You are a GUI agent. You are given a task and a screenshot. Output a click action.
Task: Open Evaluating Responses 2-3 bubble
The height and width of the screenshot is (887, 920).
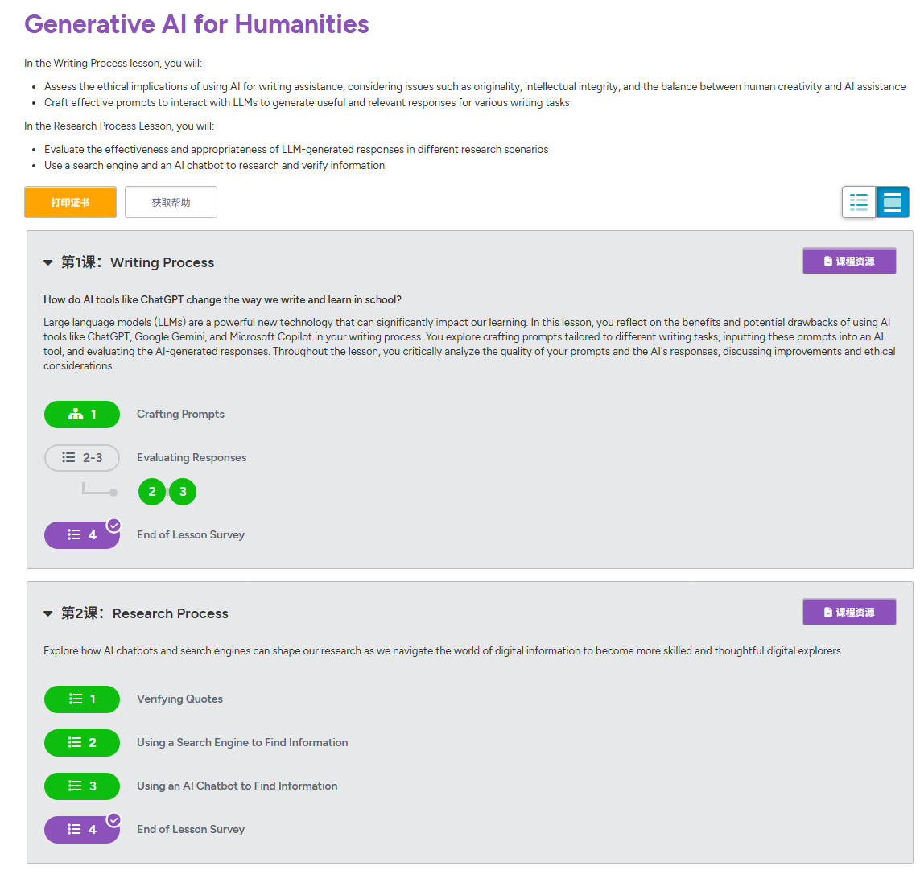(82, 457)
